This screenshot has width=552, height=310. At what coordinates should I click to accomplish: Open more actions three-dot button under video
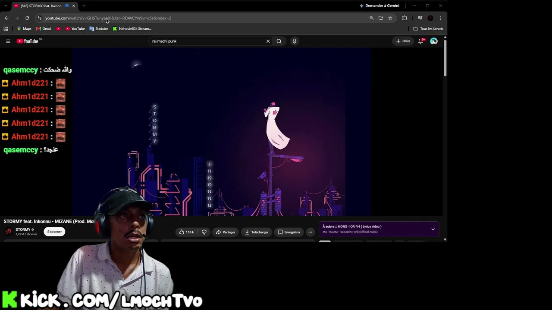pyautogui.click(x=310, y=232)
